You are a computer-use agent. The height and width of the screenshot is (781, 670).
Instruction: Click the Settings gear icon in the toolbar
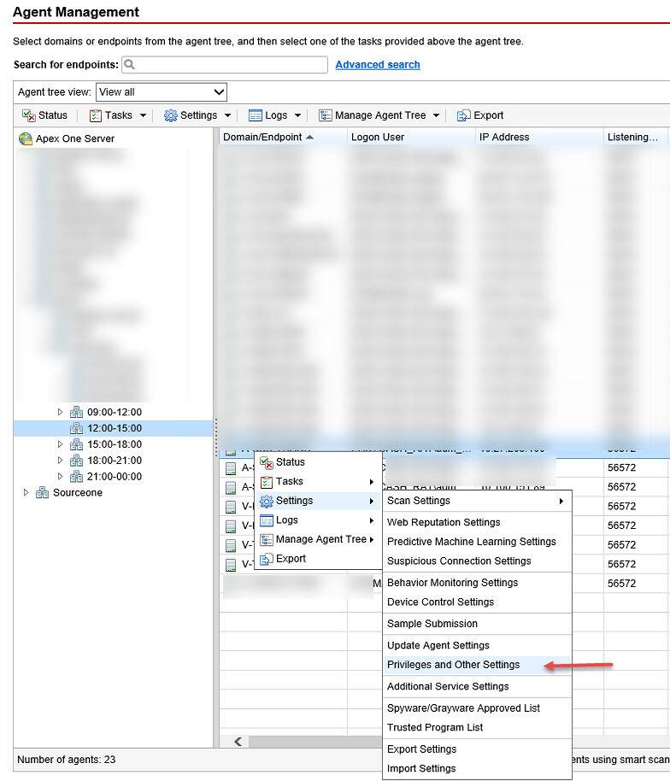click(171, 115)
